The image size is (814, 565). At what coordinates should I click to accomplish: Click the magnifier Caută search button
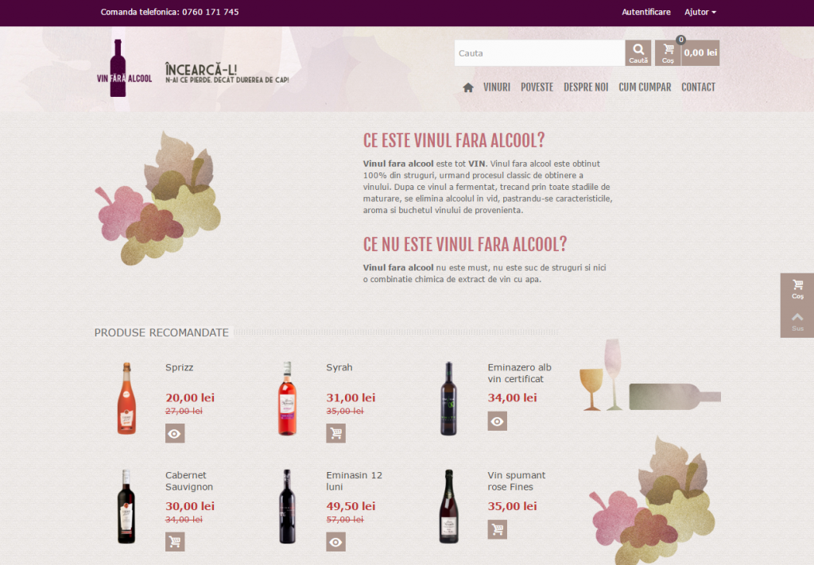coord(638,53)
